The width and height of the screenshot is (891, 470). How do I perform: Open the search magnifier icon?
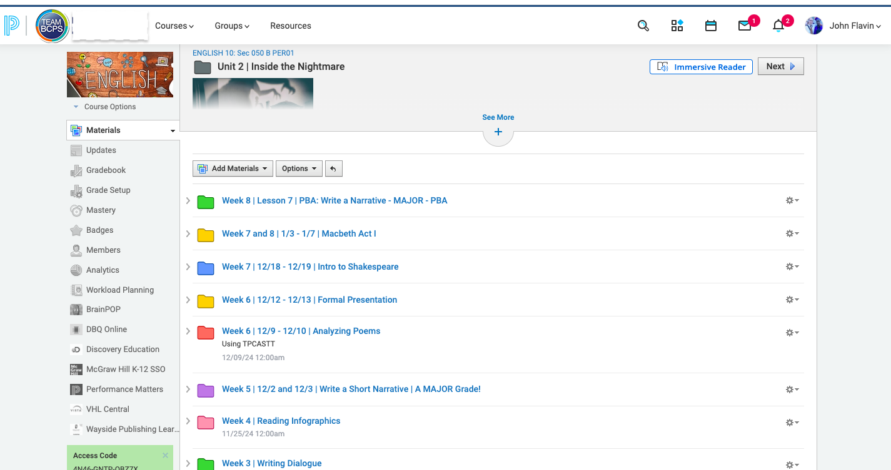(643, 26)
